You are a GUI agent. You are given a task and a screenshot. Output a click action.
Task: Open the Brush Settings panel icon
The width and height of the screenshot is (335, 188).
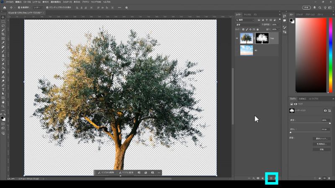[x=285, y=27]
